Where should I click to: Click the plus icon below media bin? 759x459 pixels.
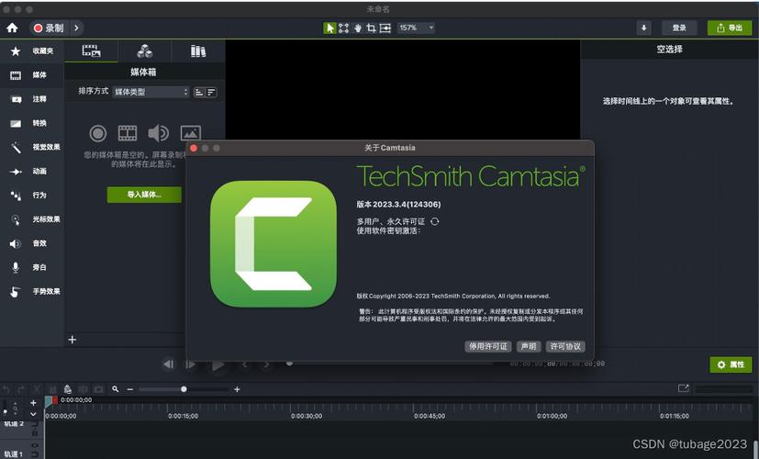pyautogui.click(x=73, y=340)
